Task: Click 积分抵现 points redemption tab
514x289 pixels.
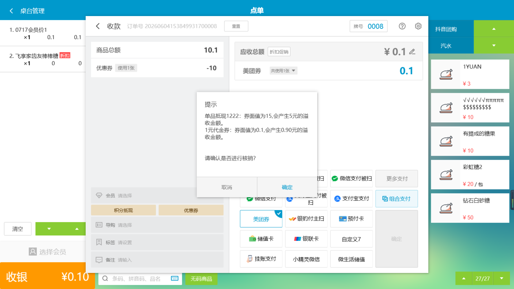Action: point(123,210)
